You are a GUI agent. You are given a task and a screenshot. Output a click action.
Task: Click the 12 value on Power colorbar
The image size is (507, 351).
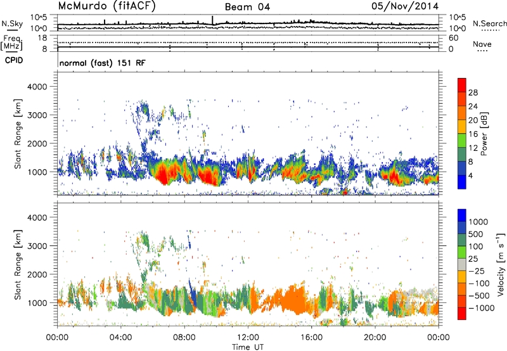473,148
